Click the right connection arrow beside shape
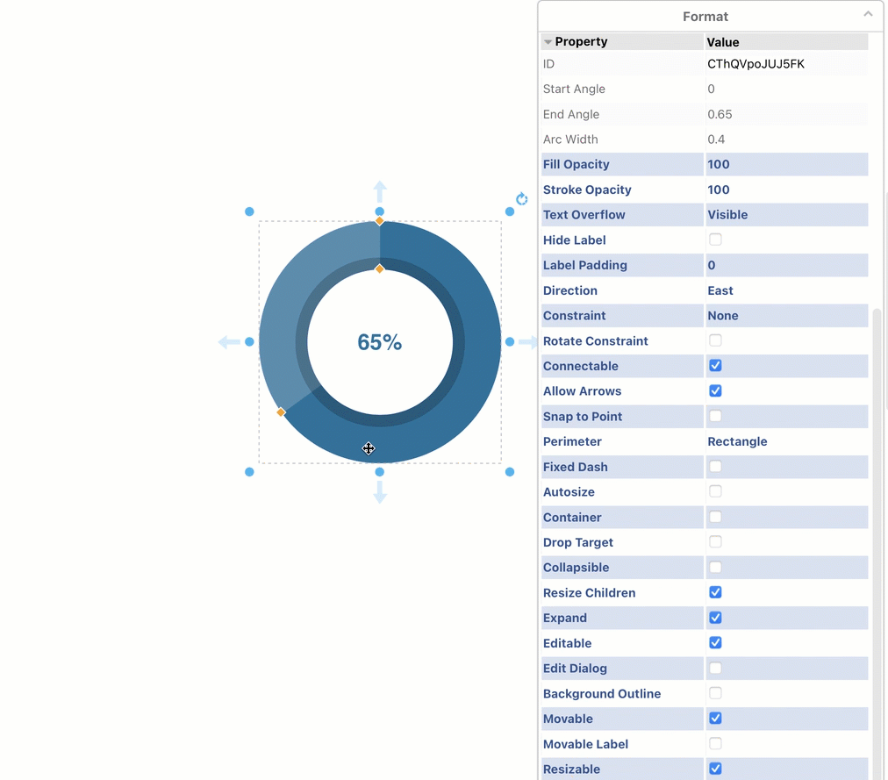This screenshot has width=888, height=780. click(528, 342)
